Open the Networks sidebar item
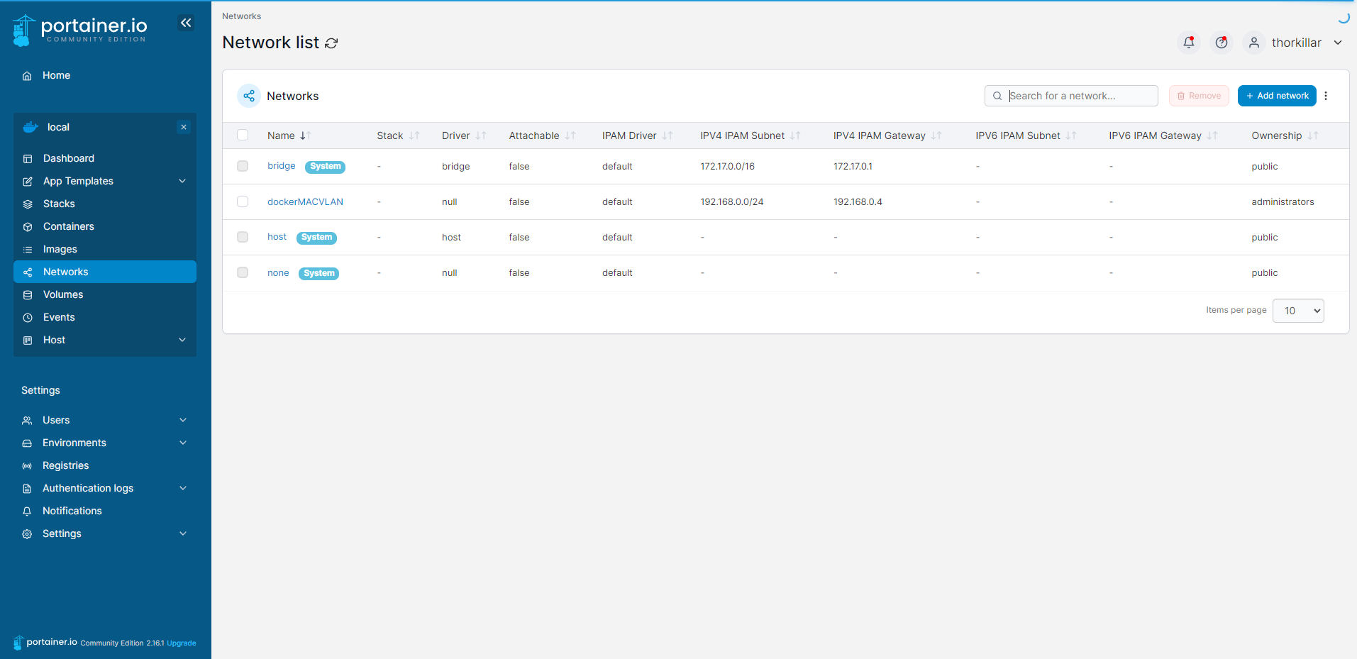The width and height of the screenshot is (1357, 659). click(105, 272)
